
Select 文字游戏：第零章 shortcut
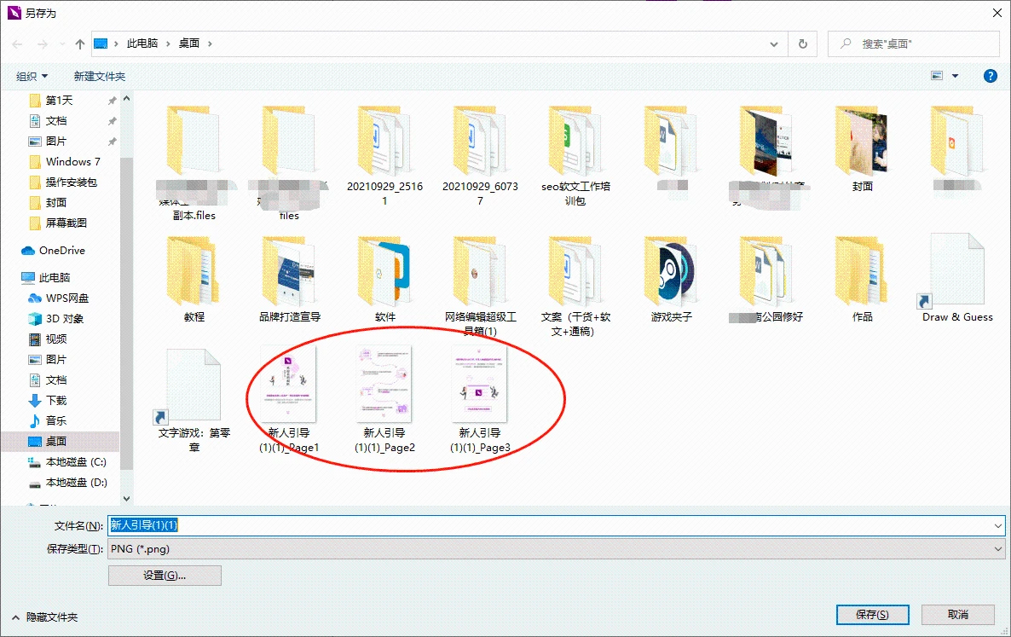coord(194,401)
